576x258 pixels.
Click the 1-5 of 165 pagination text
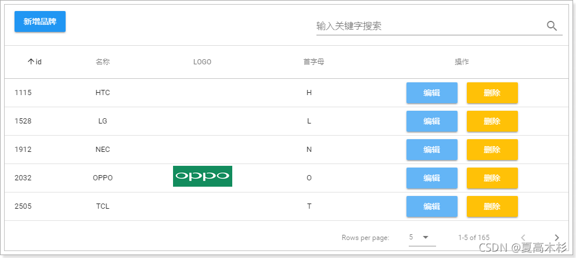[474, 238]
